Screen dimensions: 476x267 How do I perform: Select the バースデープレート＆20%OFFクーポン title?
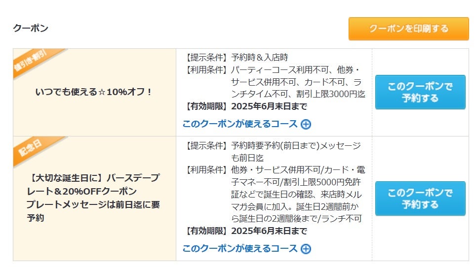tap(93, 184)
